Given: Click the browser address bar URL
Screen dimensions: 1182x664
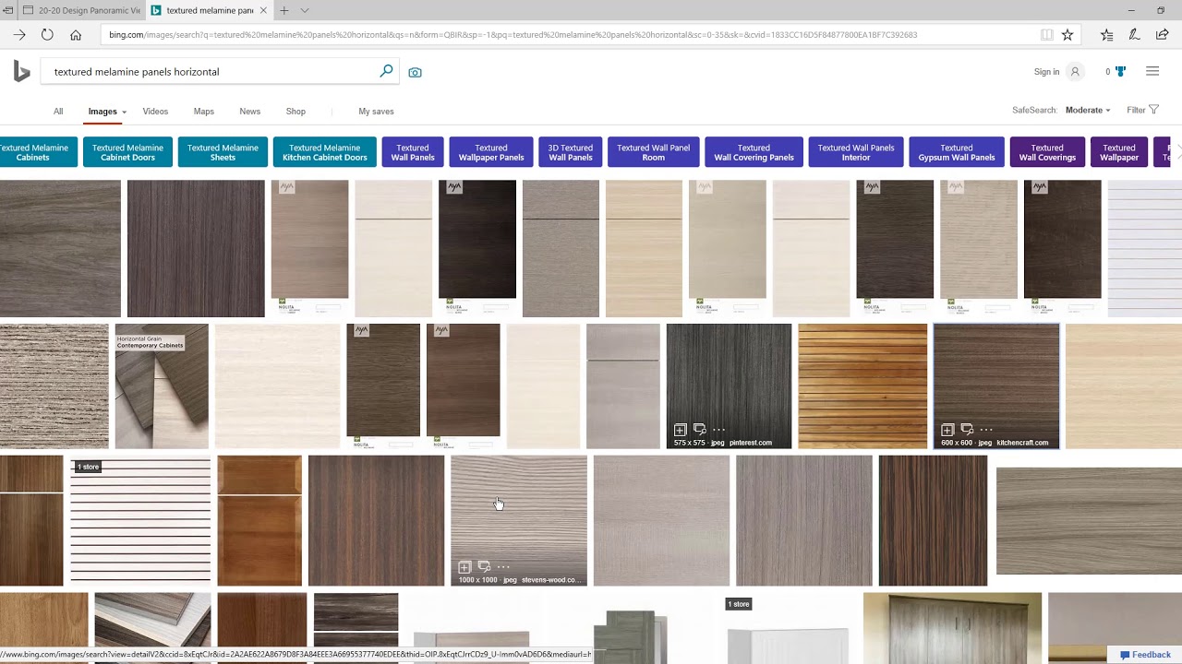Looking at the screenshot, I should click(x=513, y=35).
